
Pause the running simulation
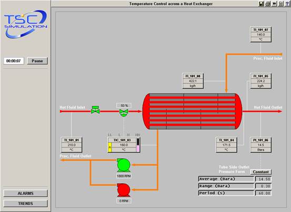37,61
